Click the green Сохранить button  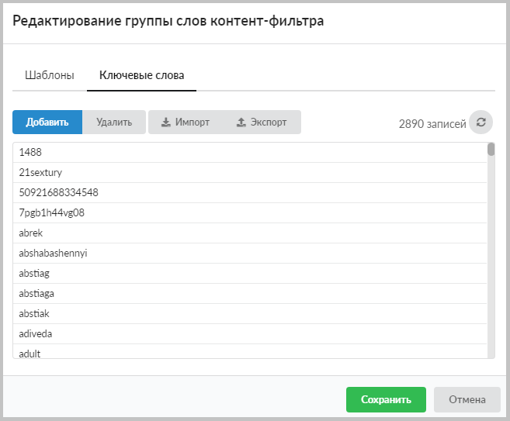click(386, 399)
